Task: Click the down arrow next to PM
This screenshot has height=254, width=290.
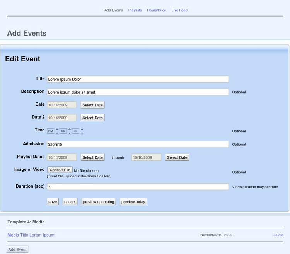Action: [57, 133]
